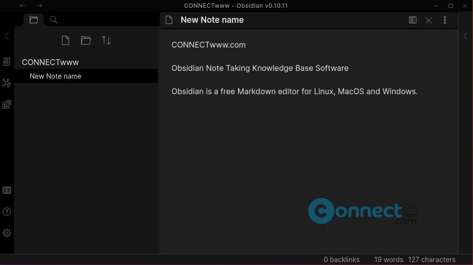Open the Help dialog
473x265 pixels.
7,212
